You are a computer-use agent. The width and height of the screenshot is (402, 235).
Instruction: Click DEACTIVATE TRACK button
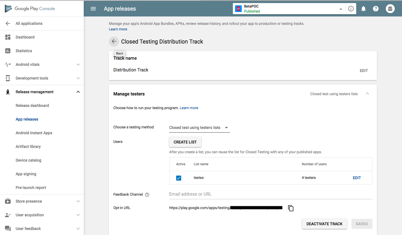pyautogui.click(x=324, y=224)
